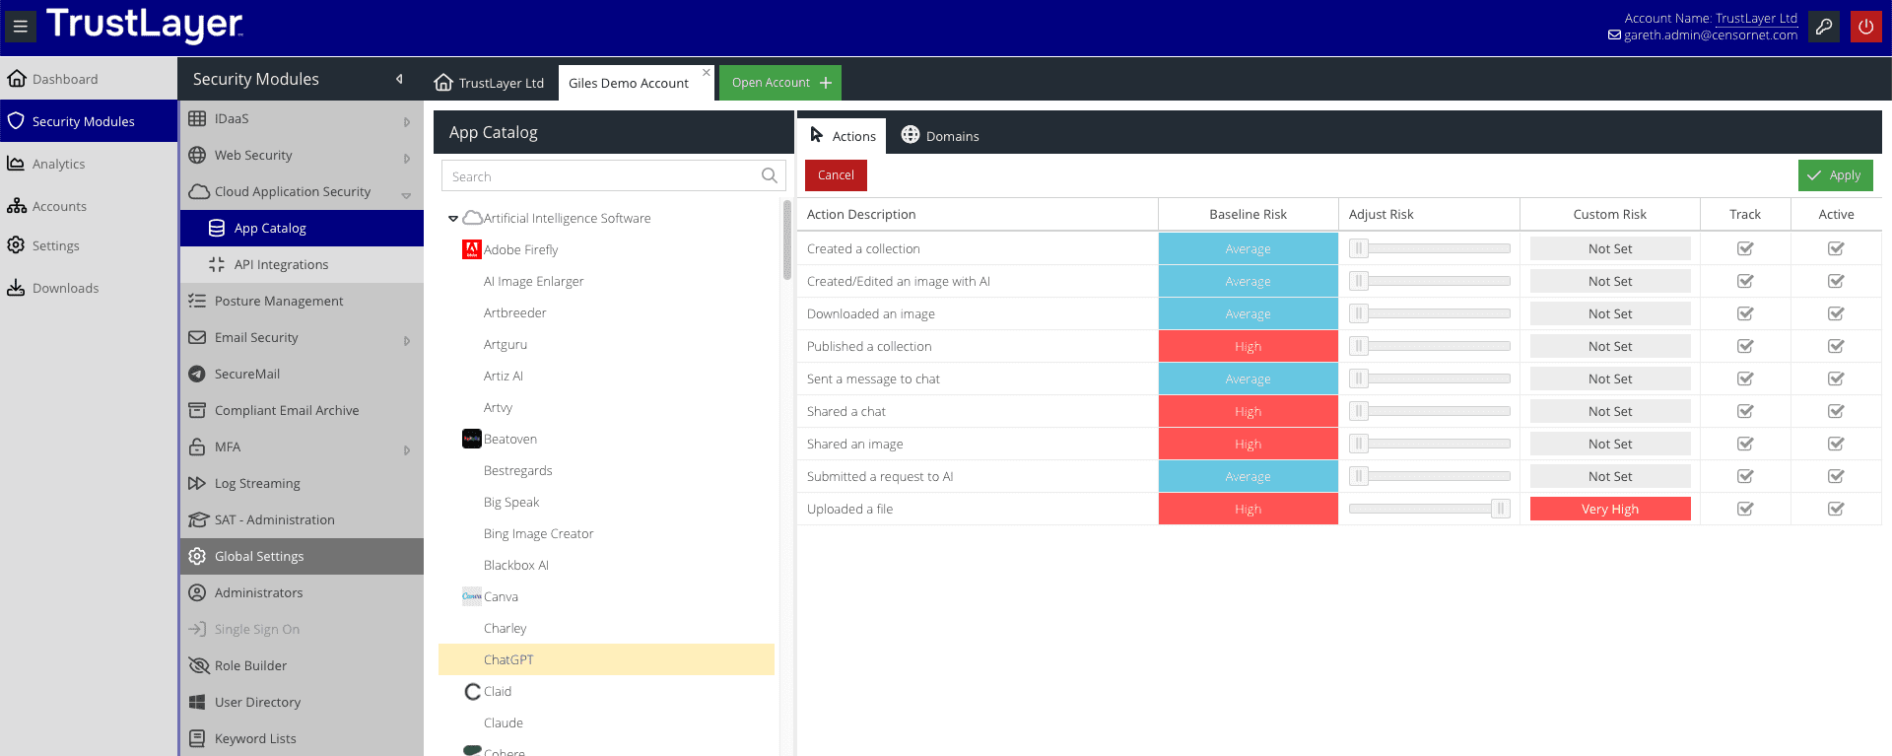The image size is (1892, 756).
Task: Click the key icon in header
Action: click(x=1824, y=27)
